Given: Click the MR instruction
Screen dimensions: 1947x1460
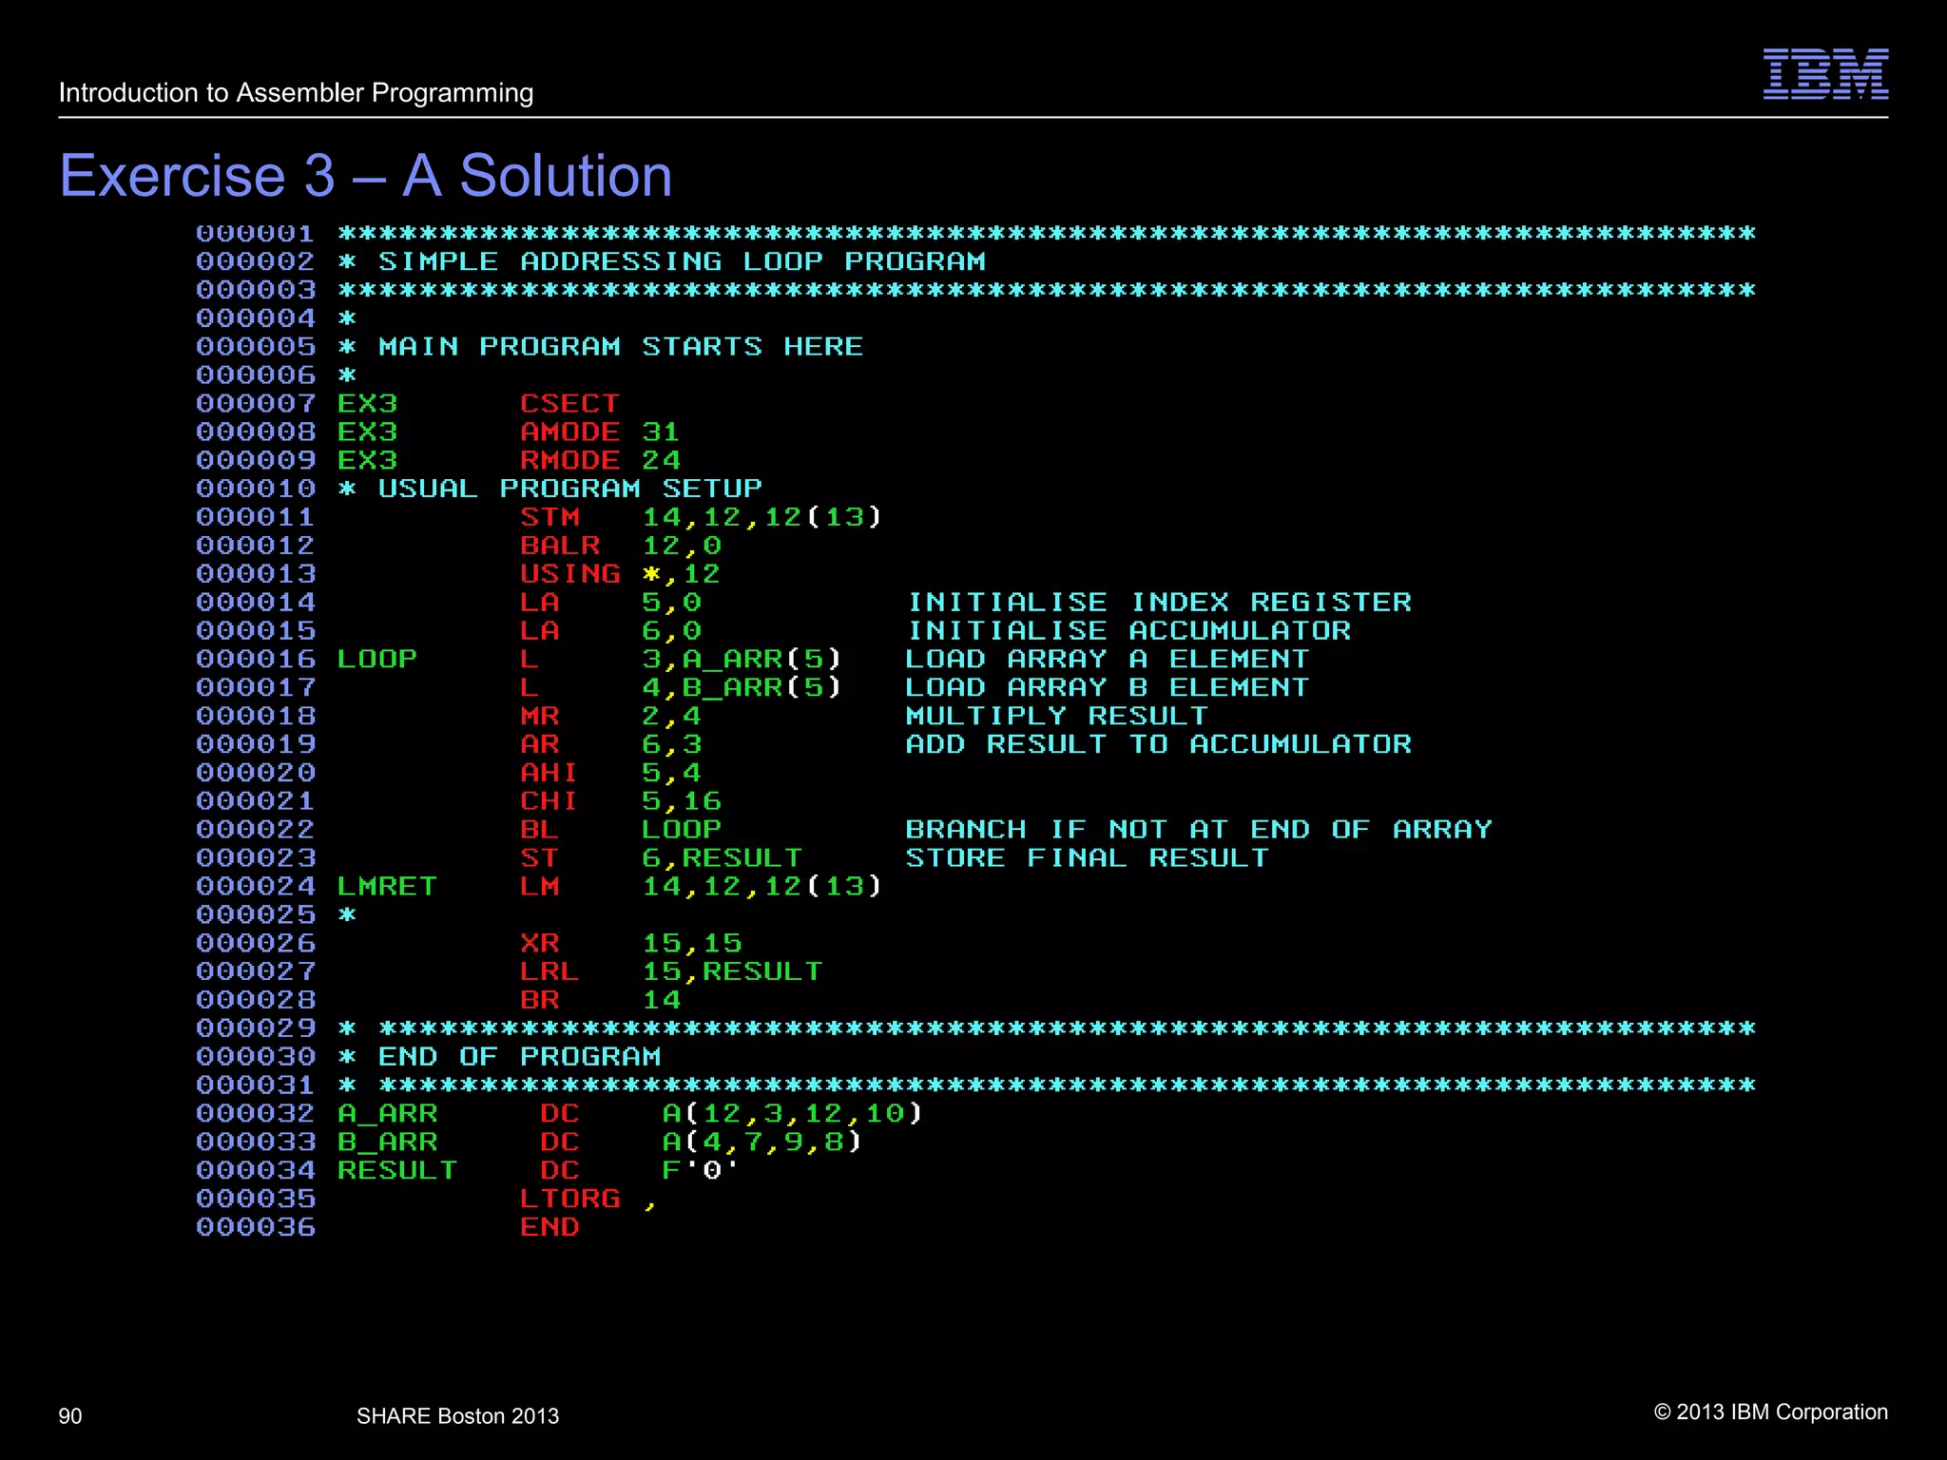Looking at the screenshot, I should [539, 716].
